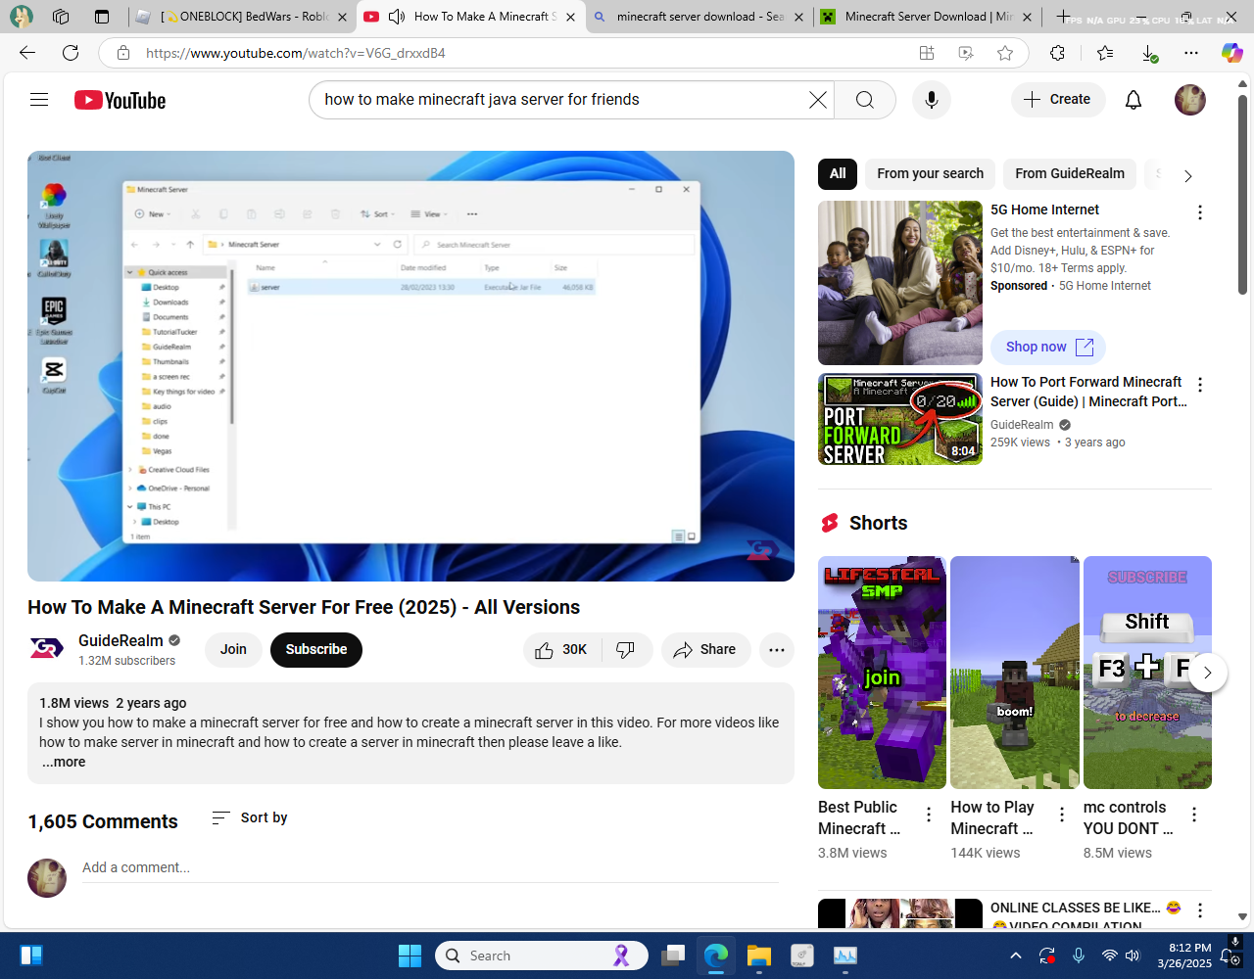Open options for Best Public Minecraft short

(x=929, y=815)
